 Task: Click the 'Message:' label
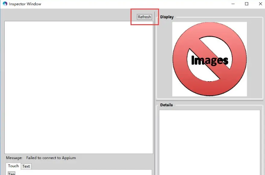point(14,158)
